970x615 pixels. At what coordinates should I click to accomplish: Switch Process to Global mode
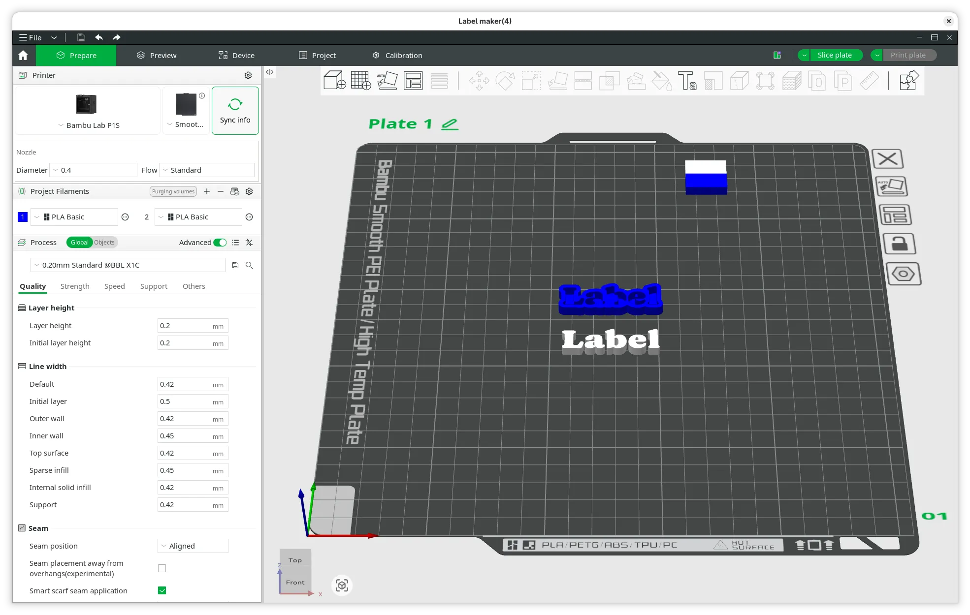tap(79, 243)
